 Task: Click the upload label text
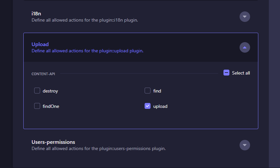pos(160,106)
